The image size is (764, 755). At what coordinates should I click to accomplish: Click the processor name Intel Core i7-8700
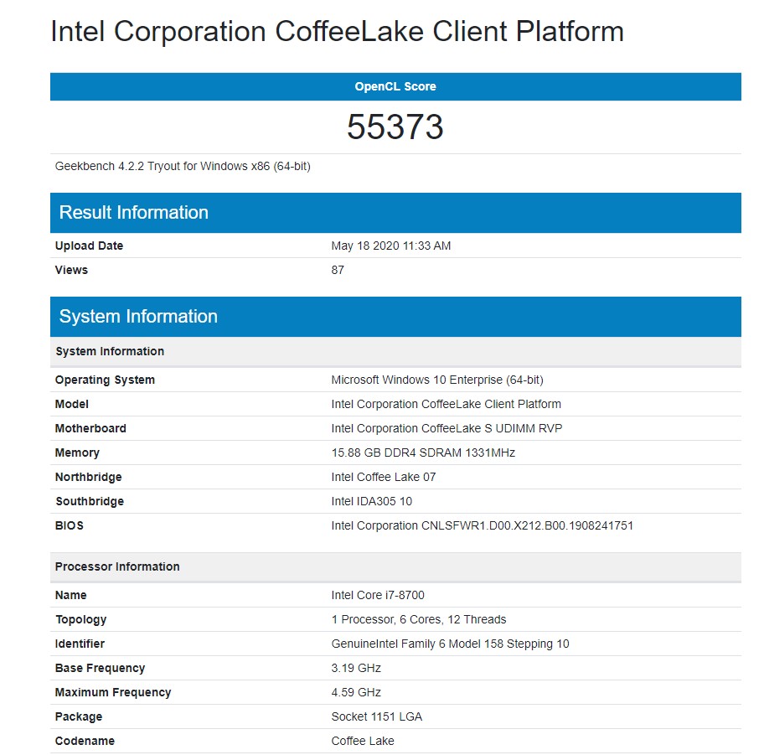click(378, 595)
